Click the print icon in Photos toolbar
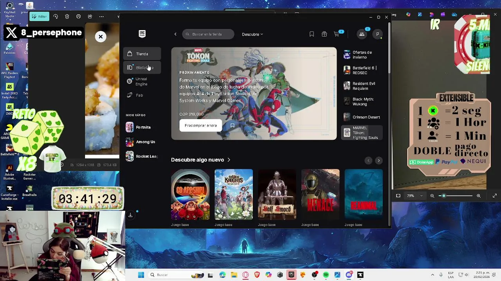This screenshot has width=501, height=281. [78, 16]
